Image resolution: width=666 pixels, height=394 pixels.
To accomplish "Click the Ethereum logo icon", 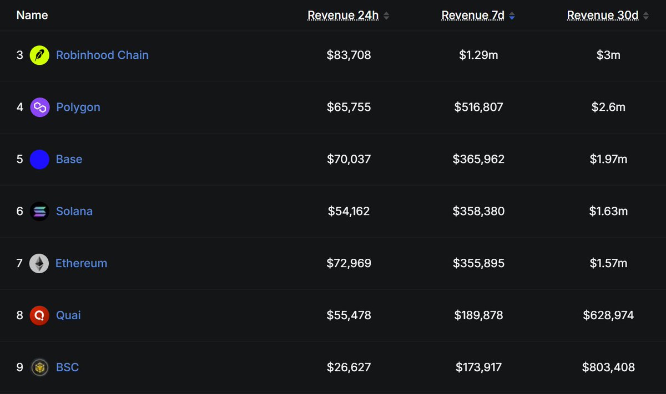I will point(39,263).
